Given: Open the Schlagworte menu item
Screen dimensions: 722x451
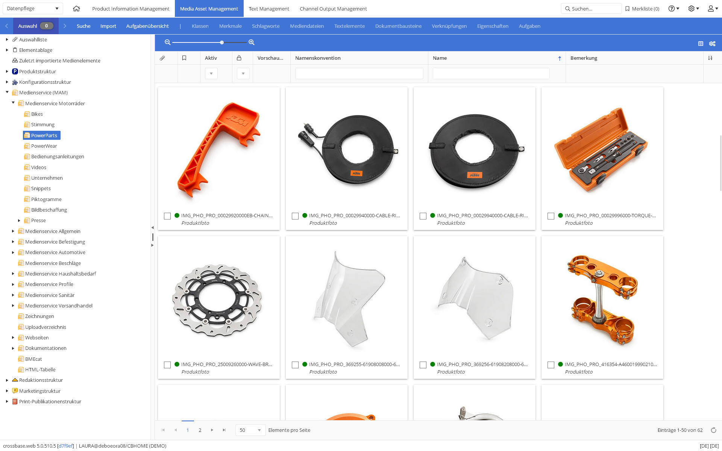Looking at the screenshot, I should [265, 26].
